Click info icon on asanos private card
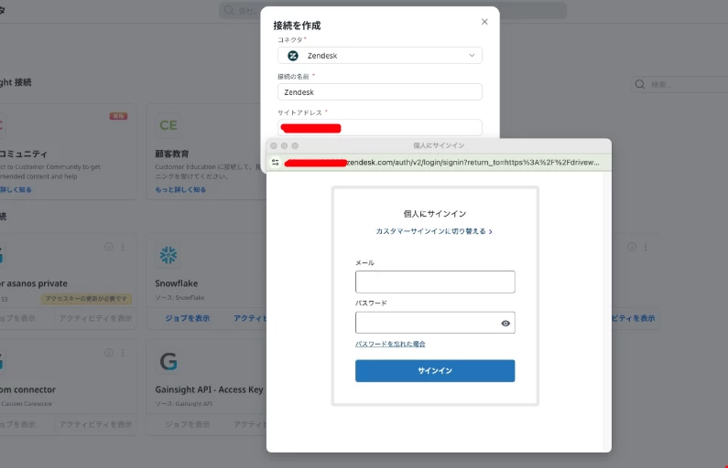728x468 pixels. coord(109,247)
